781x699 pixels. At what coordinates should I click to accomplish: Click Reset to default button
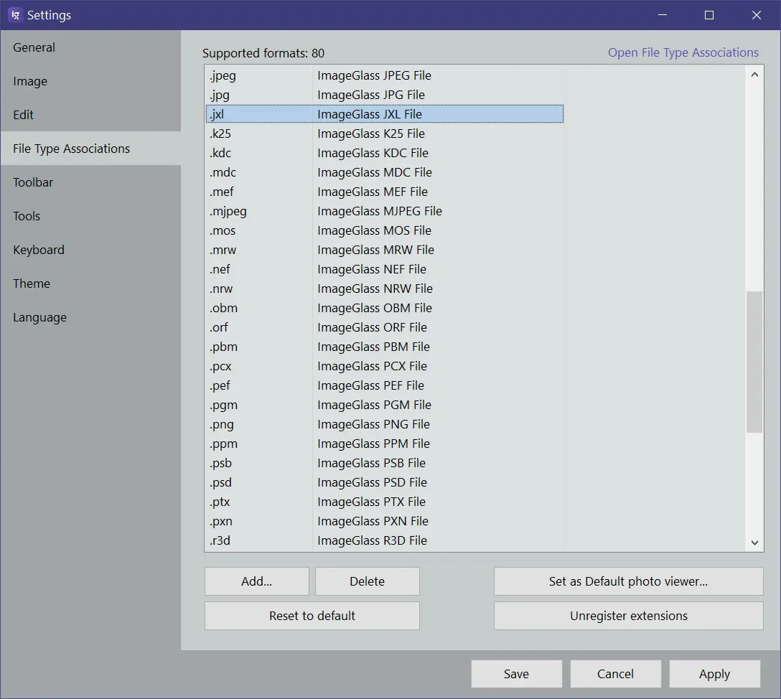tap(312, 616)
